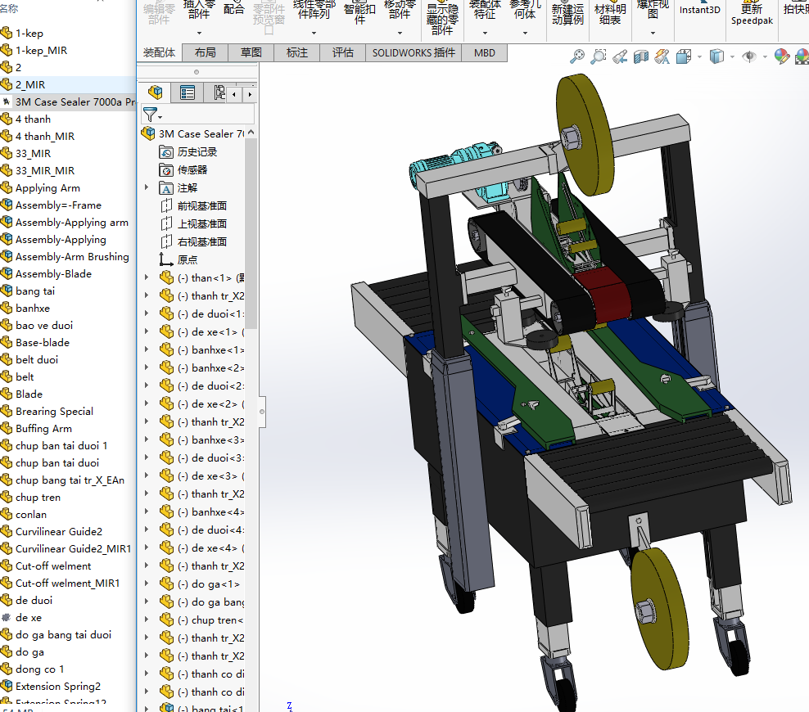Switch to the PropertyManager tab icon
This screenshot has width=809, height=712.
(x=188, y=92)
